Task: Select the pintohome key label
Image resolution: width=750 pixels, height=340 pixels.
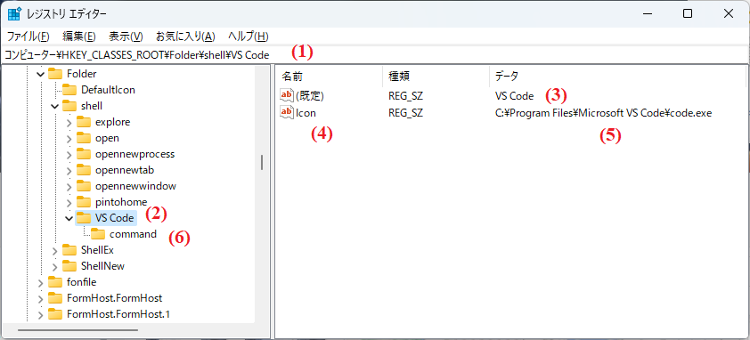Action: click(x=121, y=202)
